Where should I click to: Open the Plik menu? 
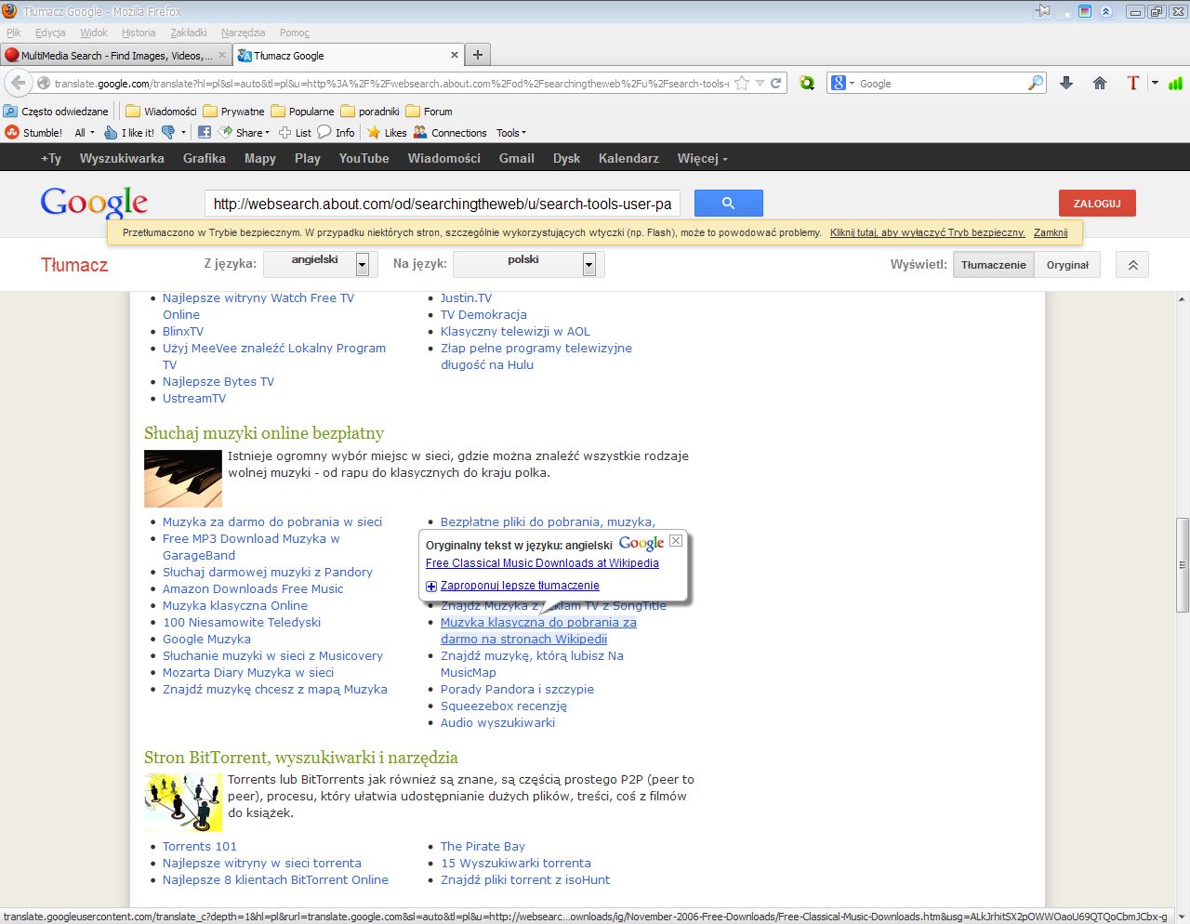pyautogui.click(x=14, y=33)
